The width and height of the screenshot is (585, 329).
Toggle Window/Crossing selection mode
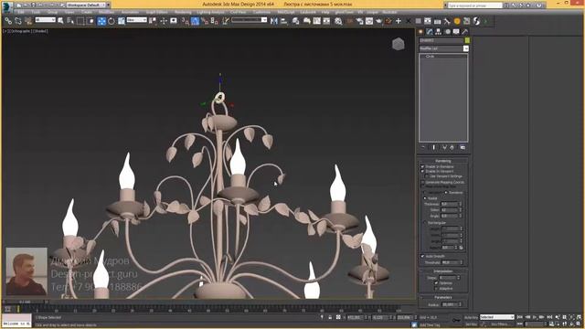click(x=90, y=21)
